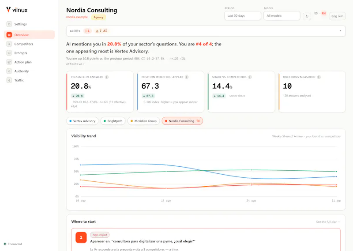Click the vilnux logo
The height and width of the screenshot is (251, 353).
click(17, 10)
